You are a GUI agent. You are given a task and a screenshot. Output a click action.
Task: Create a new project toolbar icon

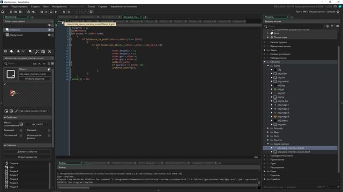(x=11, y=12)
